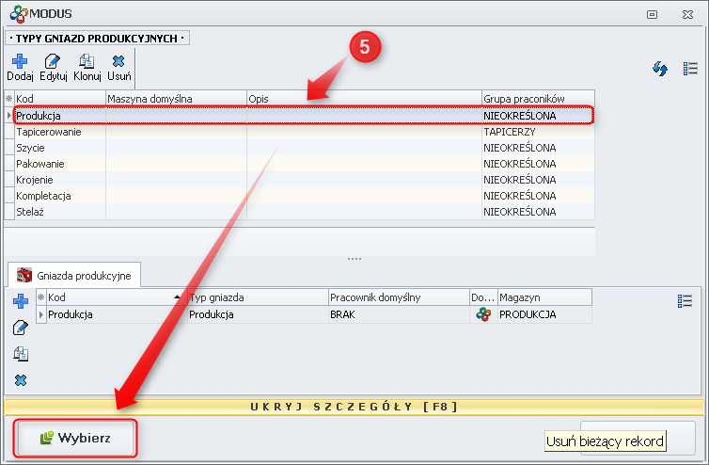Image resolution: width=709 pixels, height=465 pixels.
Task: Click the row indicator arrow in lower grid
Action: pos(41,314)
